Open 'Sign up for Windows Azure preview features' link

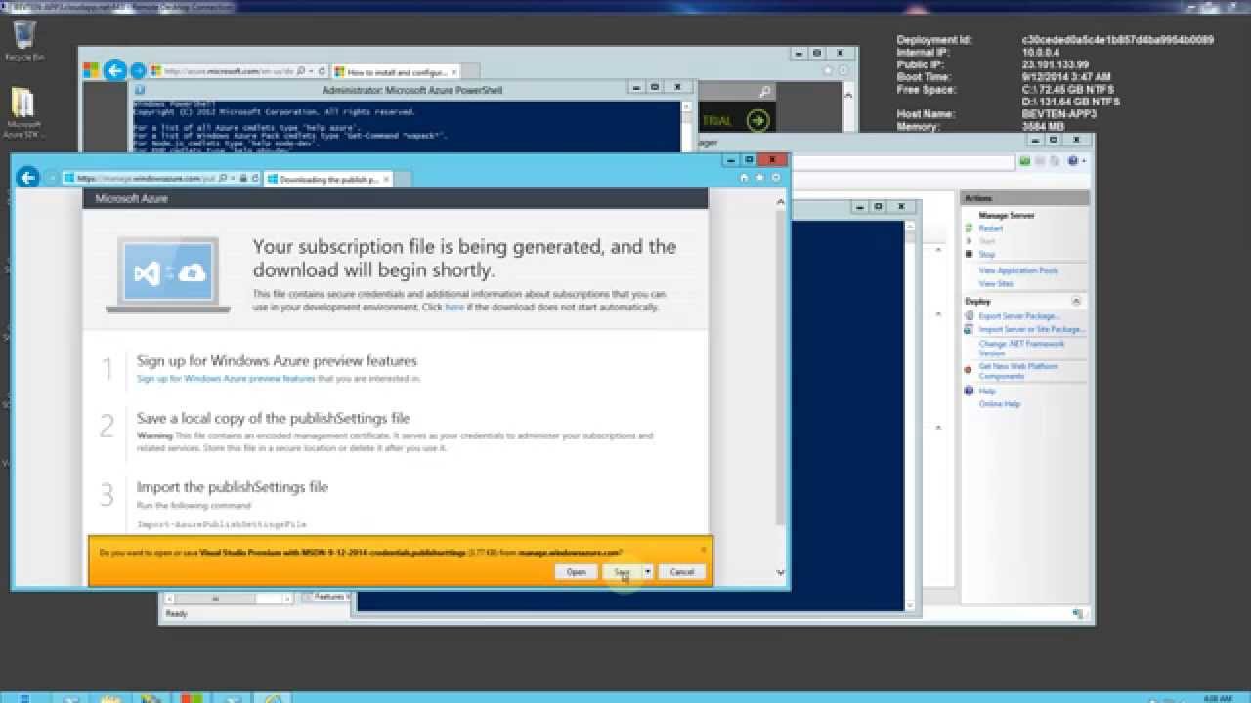pyautogui.click(x=226, y=378)
